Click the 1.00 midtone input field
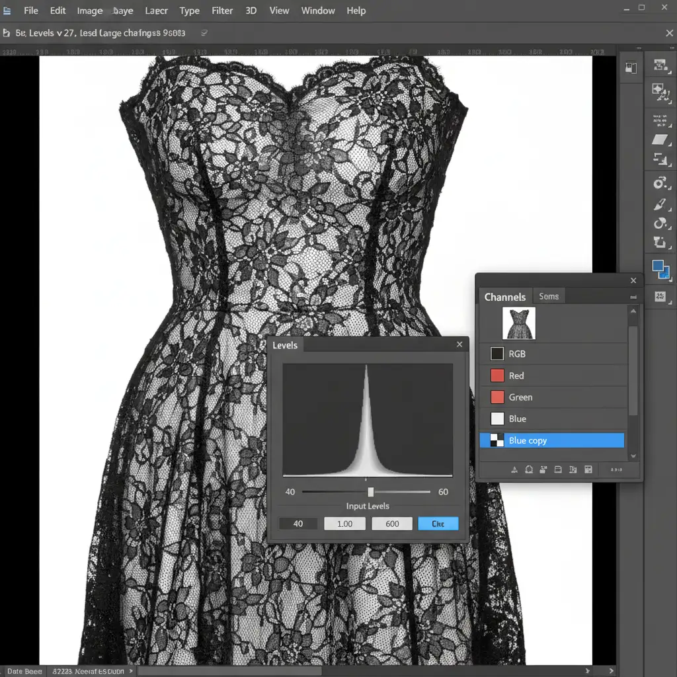 pyautogui.click(x=344, y=524)
